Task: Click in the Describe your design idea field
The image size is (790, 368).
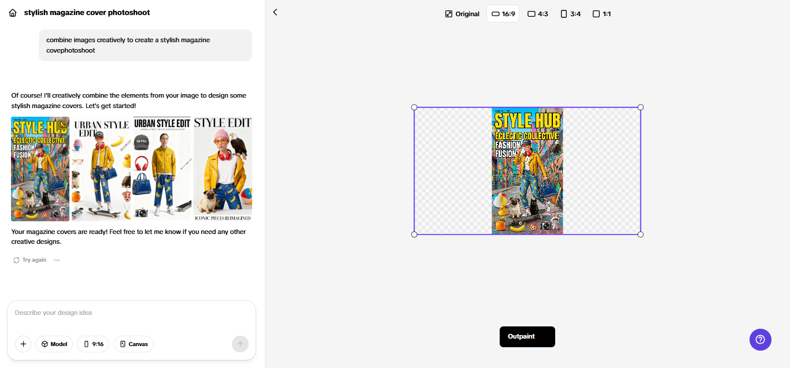Action: tap(131, 313)
